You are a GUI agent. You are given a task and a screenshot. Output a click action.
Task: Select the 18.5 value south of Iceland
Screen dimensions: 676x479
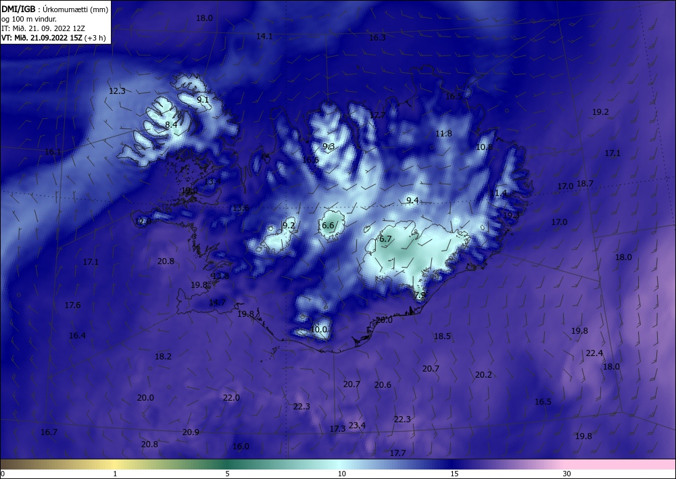point(442,336)
